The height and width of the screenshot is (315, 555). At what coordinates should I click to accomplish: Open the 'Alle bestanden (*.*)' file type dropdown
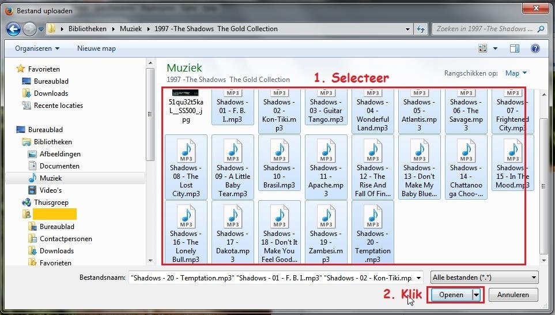[x=484, y=277]
